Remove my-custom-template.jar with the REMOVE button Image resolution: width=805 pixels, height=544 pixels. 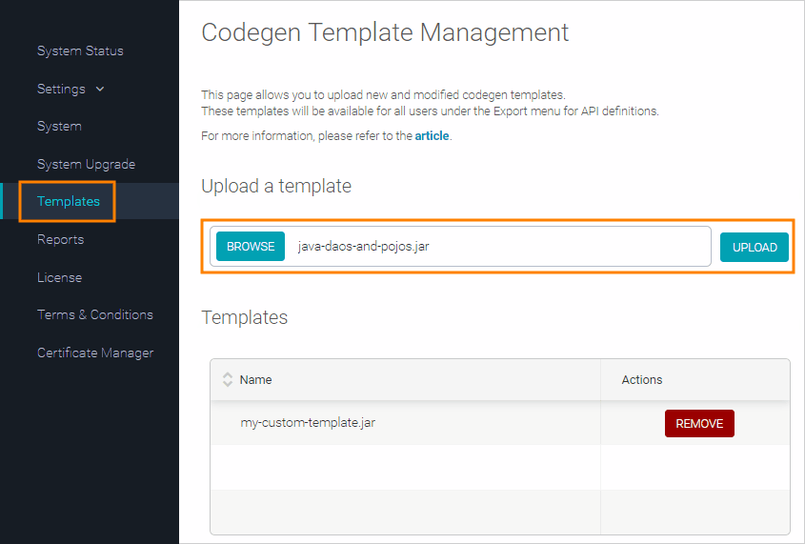699,423
